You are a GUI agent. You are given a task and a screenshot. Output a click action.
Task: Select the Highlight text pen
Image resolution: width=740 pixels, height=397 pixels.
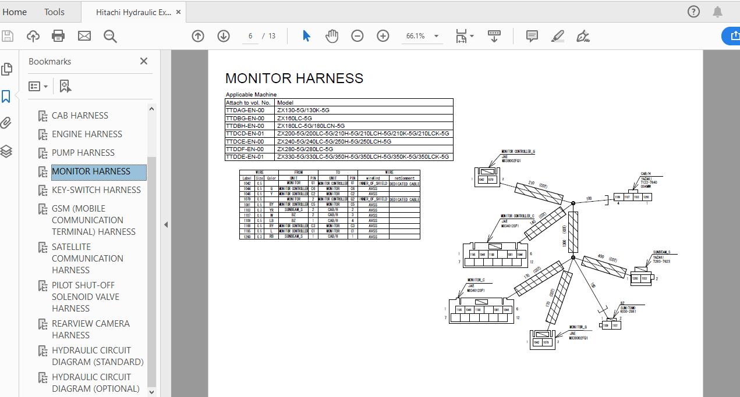(558, 36)
